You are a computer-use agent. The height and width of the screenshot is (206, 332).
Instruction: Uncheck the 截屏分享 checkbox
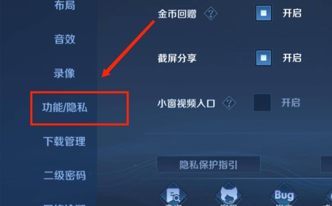[264, 58]
